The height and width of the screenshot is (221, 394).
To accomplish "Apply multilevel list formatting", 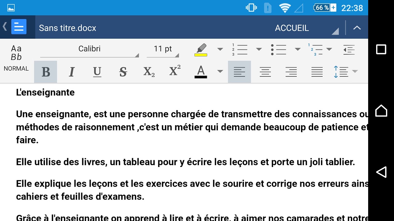I will [x=316, y=49].
